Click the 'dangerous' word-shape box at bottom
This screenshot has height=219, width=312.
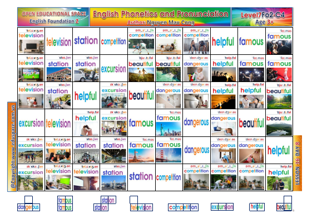coord(29,203)
